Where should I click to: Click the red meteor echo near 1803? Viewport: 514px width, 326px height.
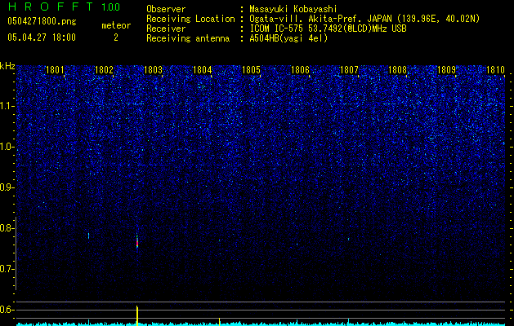(x=137, y=243)
